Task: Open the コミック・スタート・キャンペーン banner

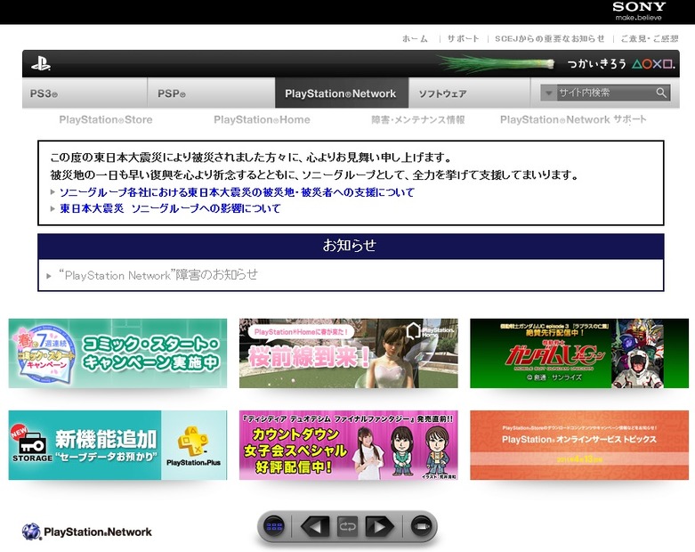Action: tap(117, 353)
